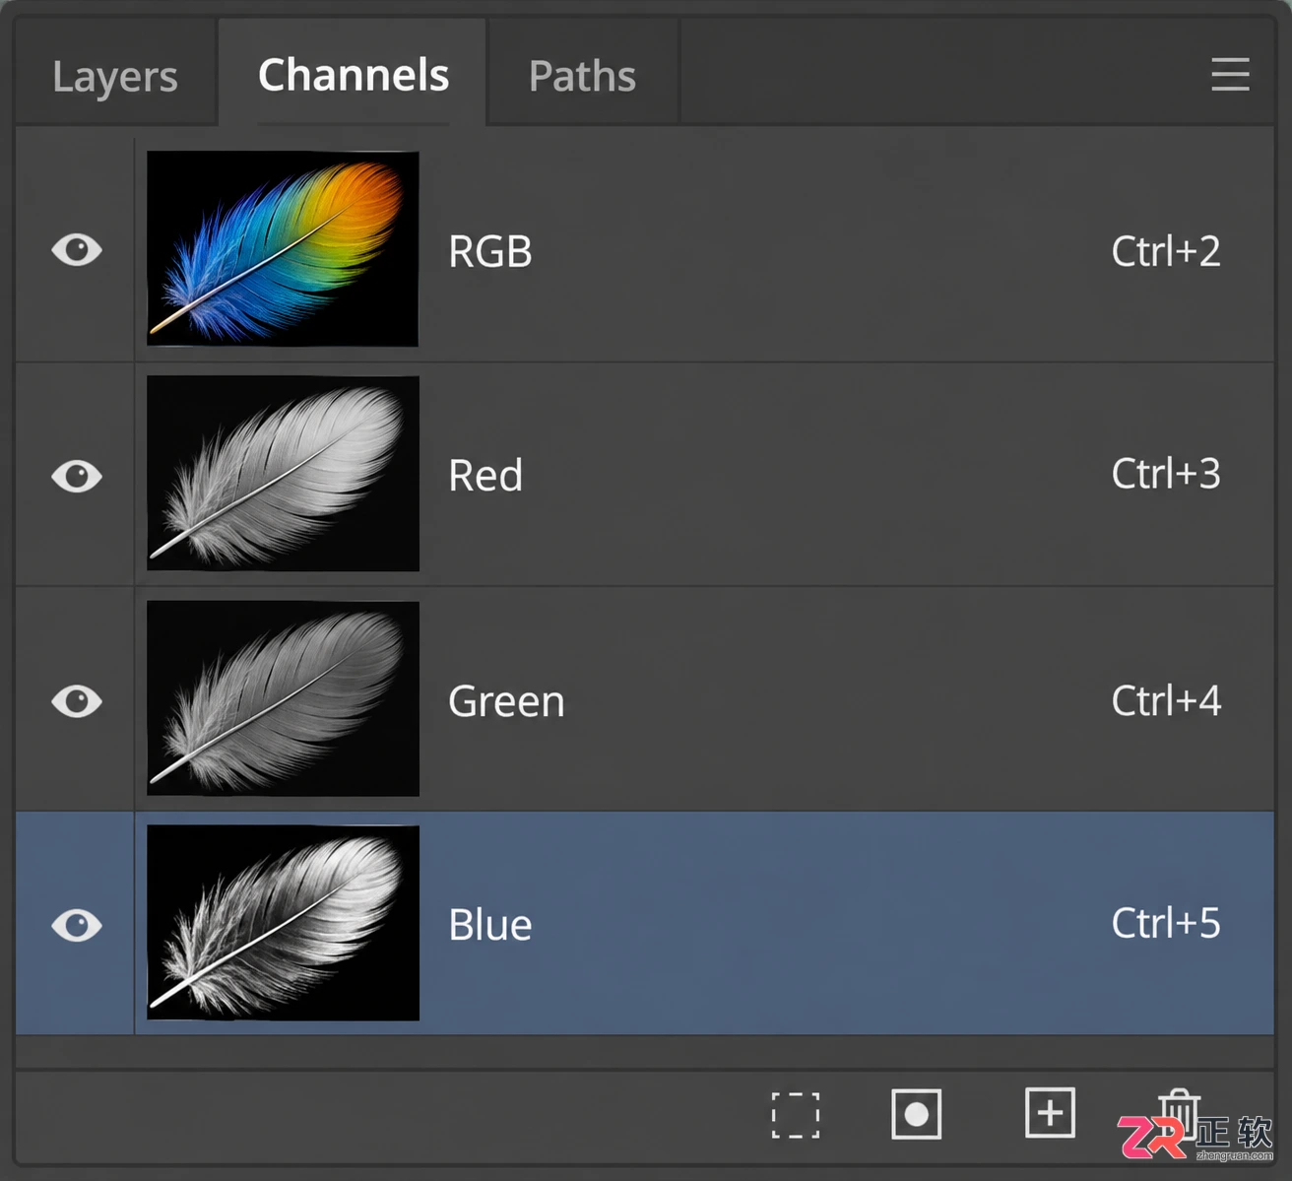
Task: Create new channel plus icon
Action: (1050, 1113)
